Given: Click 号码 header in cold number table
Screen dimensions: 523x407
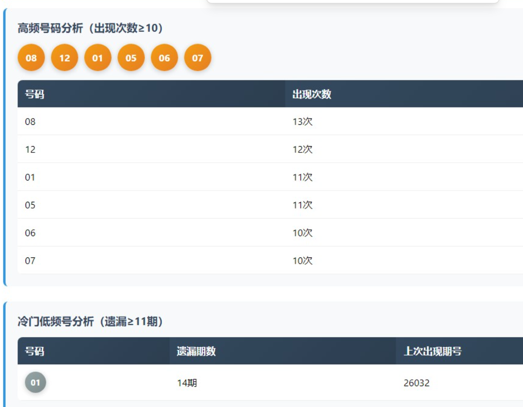Looking at the screenshot, I should tap(34, 351).
